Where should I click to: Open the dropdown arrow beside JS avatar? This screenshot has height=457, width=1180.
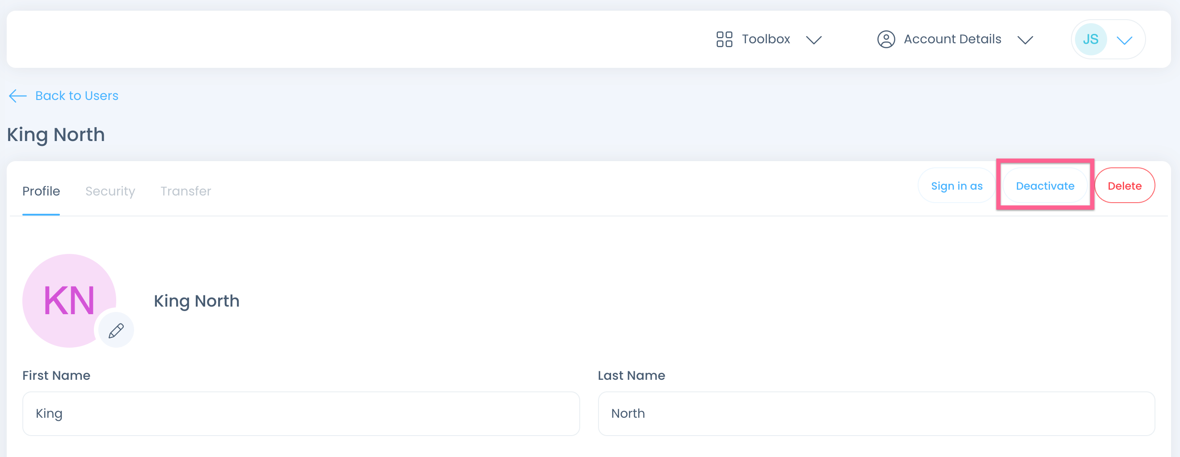[1124, 40]
